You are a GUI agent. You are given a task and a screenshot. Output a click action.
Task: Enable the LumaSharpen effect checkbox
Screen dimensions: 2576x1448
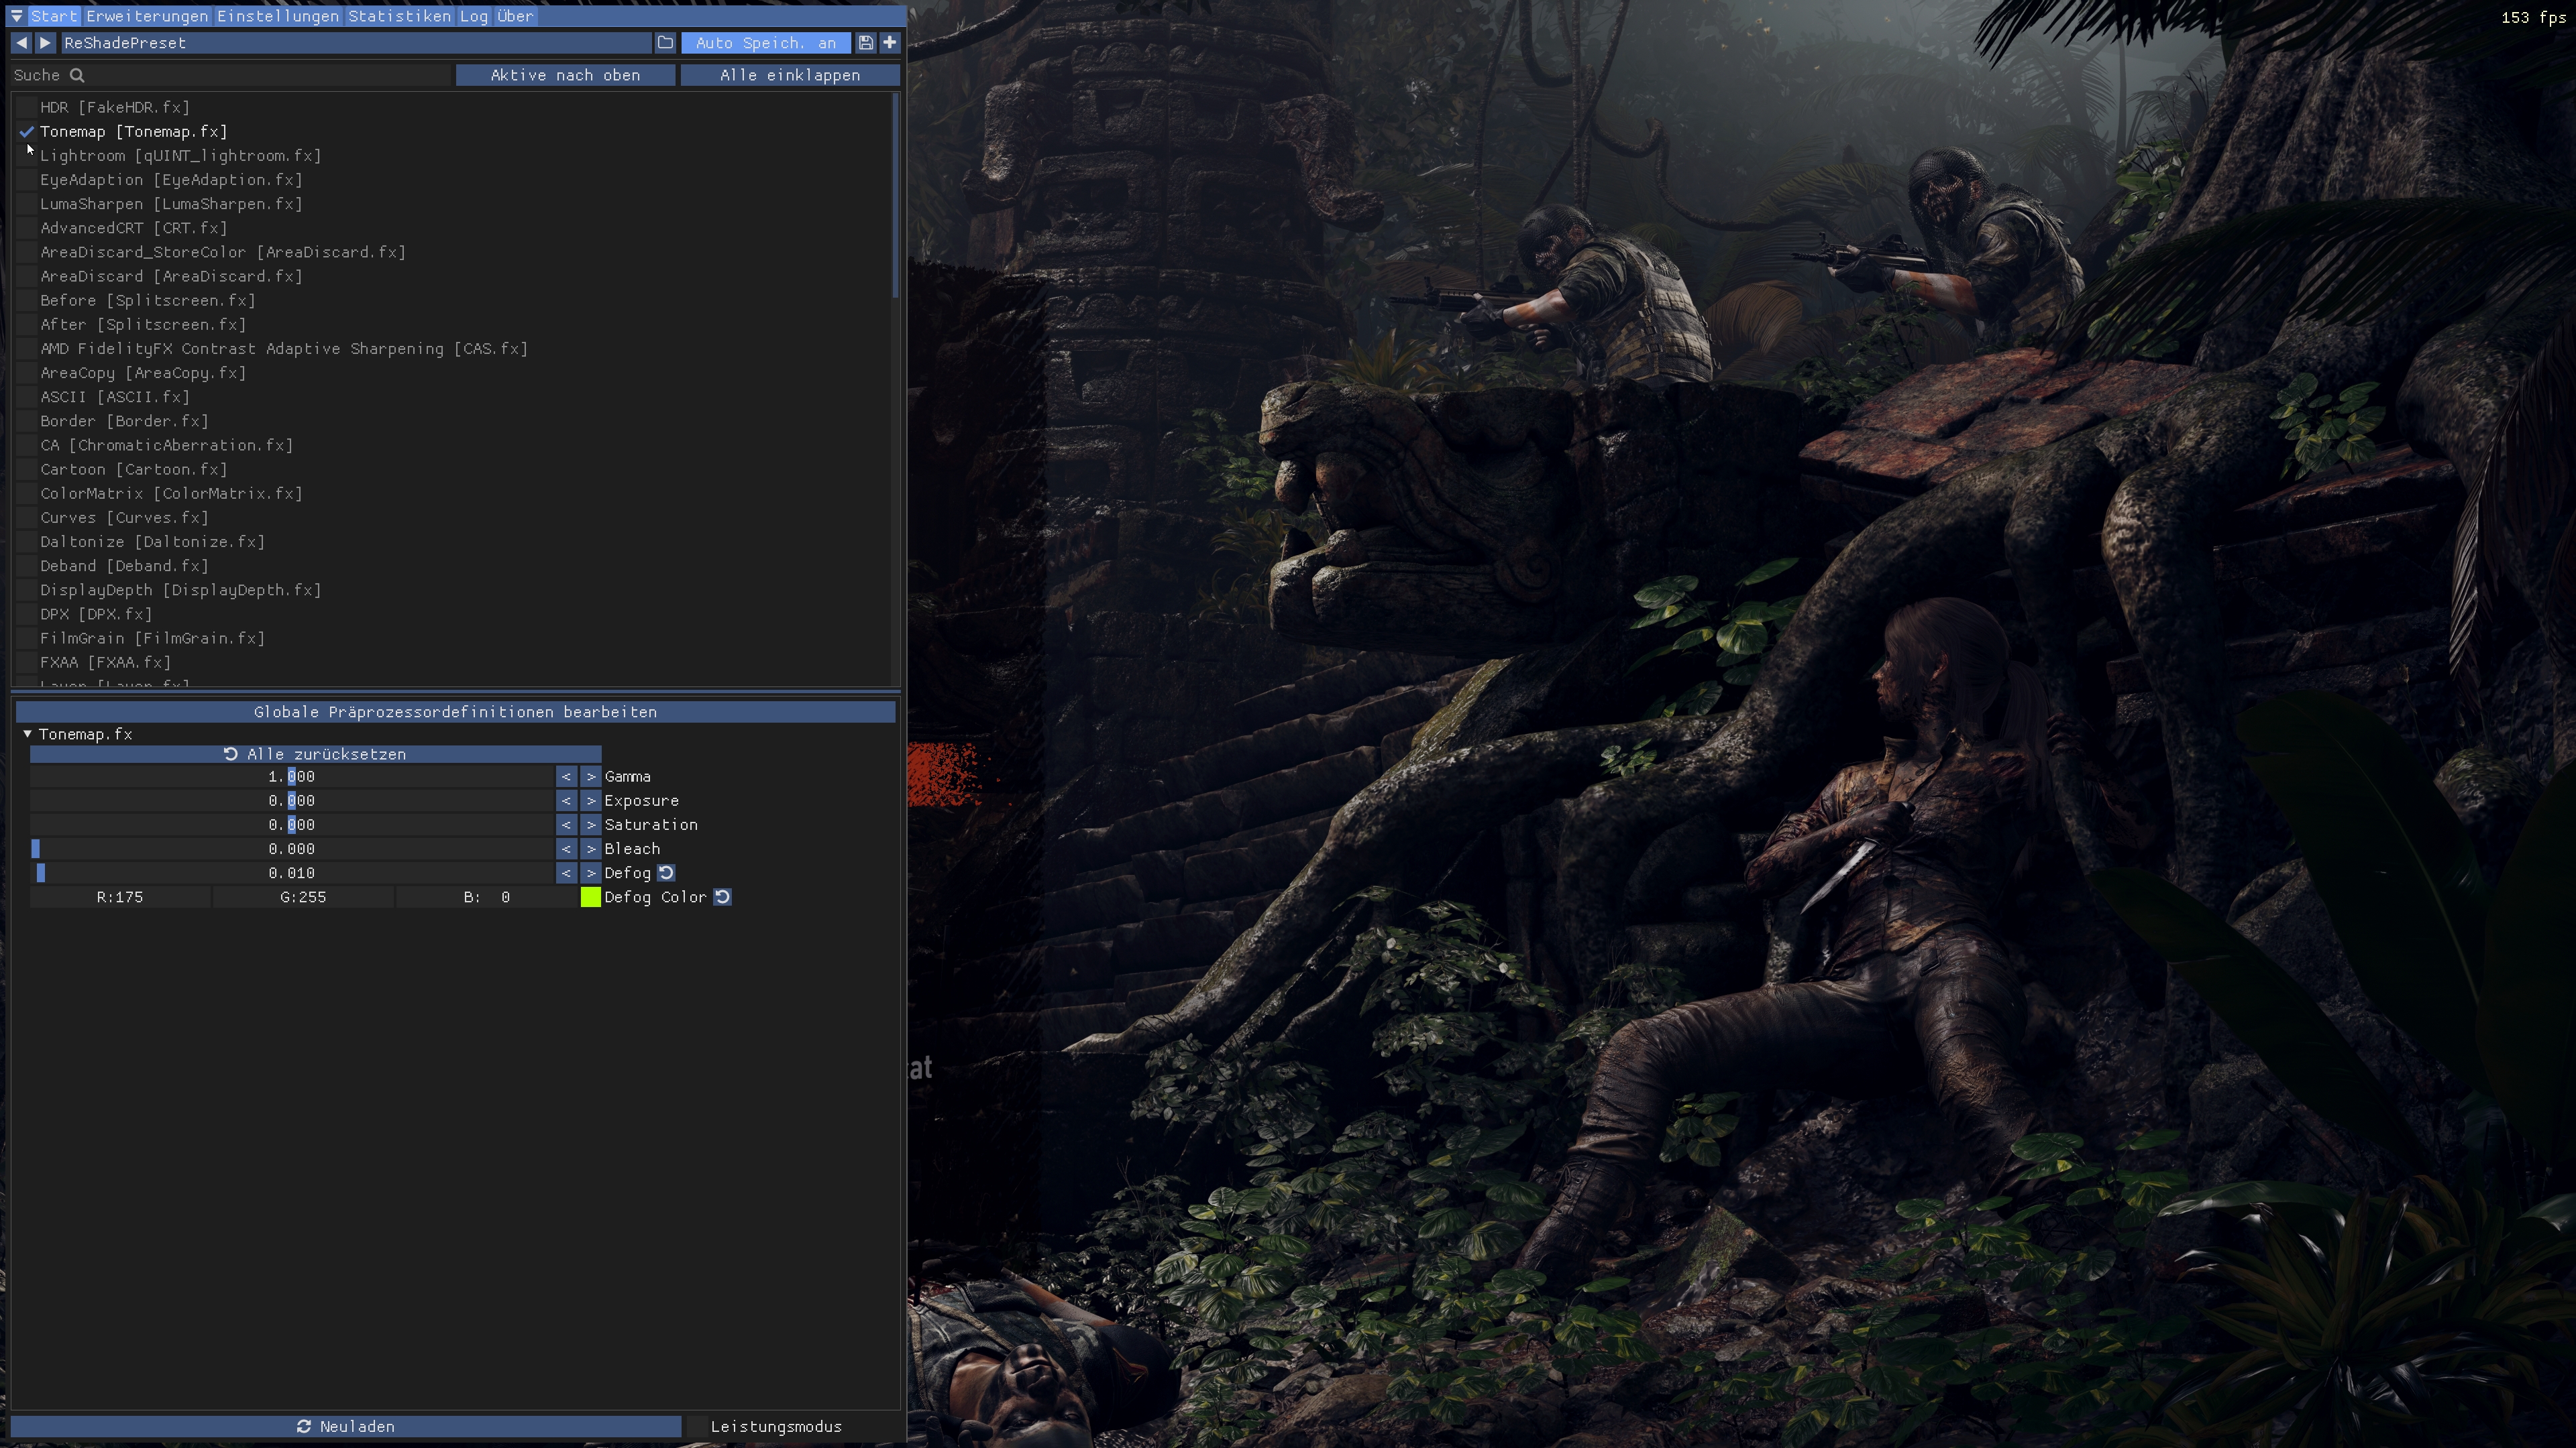(x=27, y=204)
